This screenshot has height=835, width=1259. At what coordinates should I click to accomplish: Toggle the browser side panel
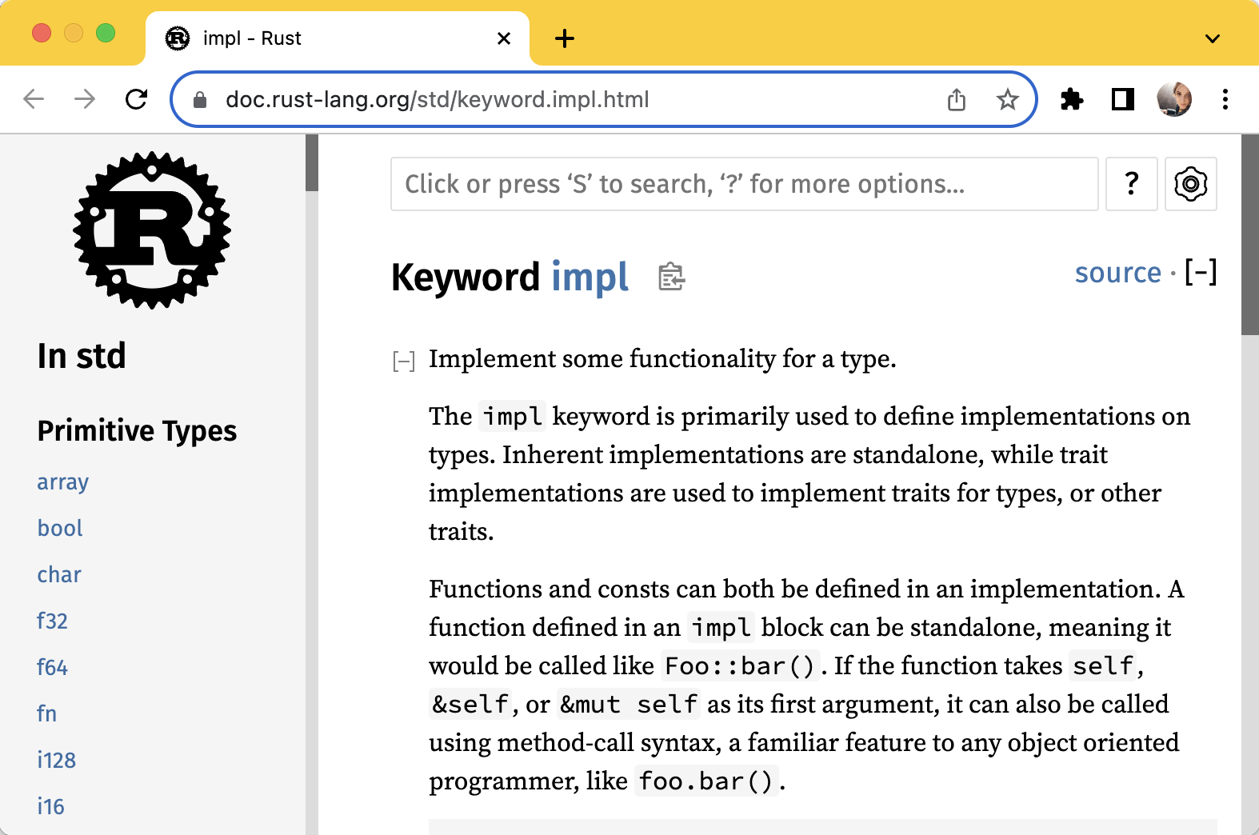(x=1123, y=100)
